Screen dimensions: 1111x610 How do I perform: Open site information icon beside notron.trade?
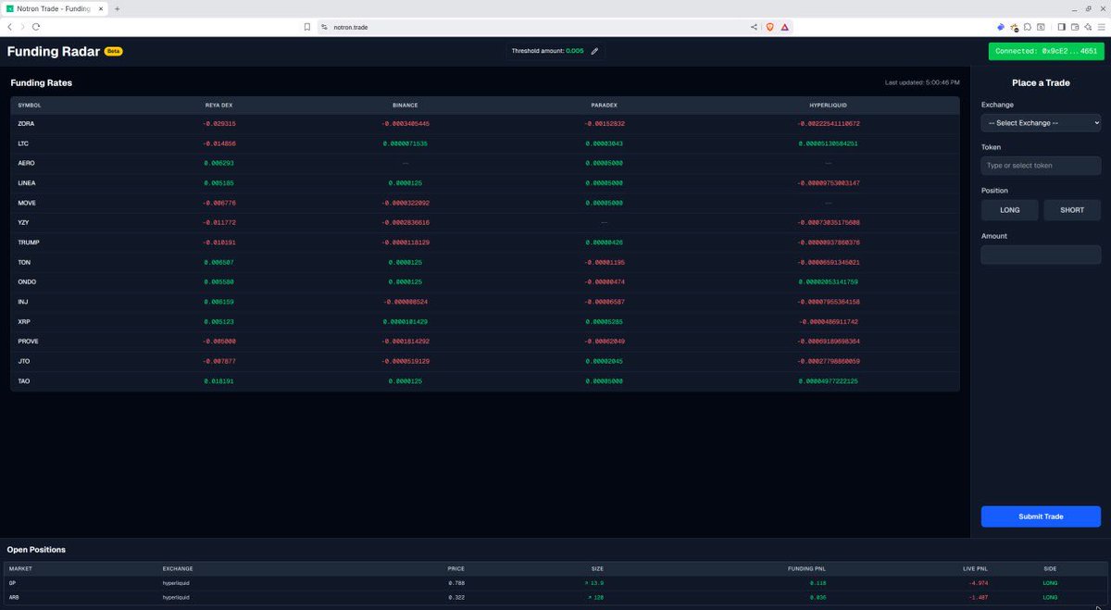tap(325, 27)
